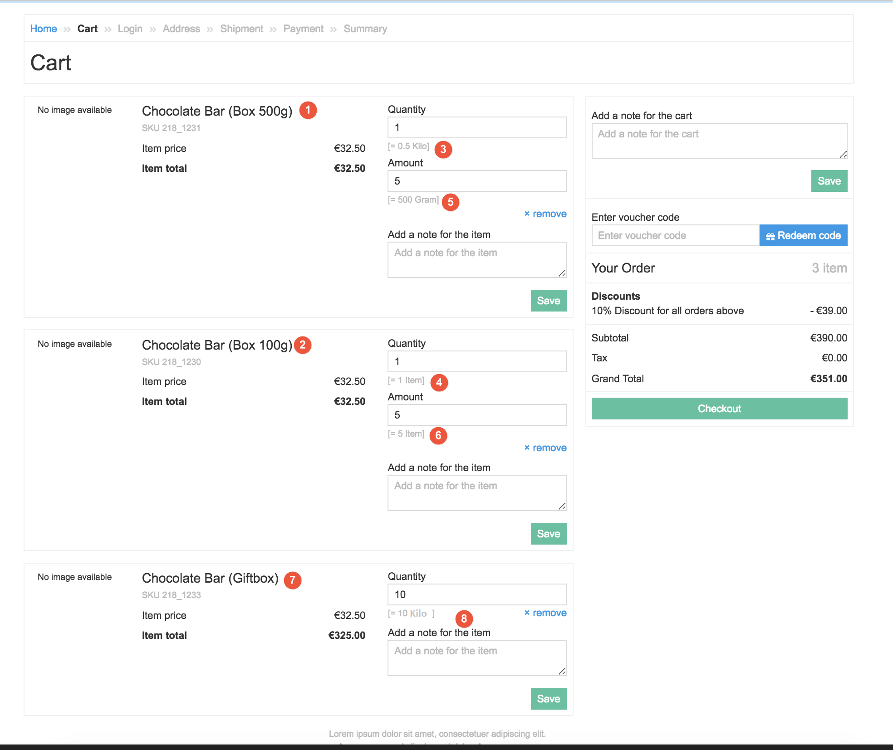Click red marker 6 beside 5 Item
Viewport: 893px width, 750px height.
point(438,436)
